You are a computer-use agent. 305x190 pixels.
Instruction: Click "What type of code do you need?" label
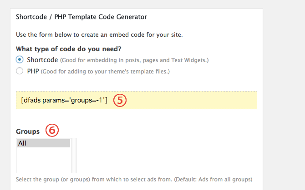click(68, 49)
